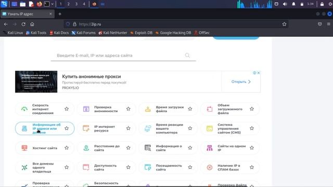Click the 'Расстояние до сайта' location pin icon
Image resolution: width=333 pixels, height=187 pixels.
coord(86,148)
